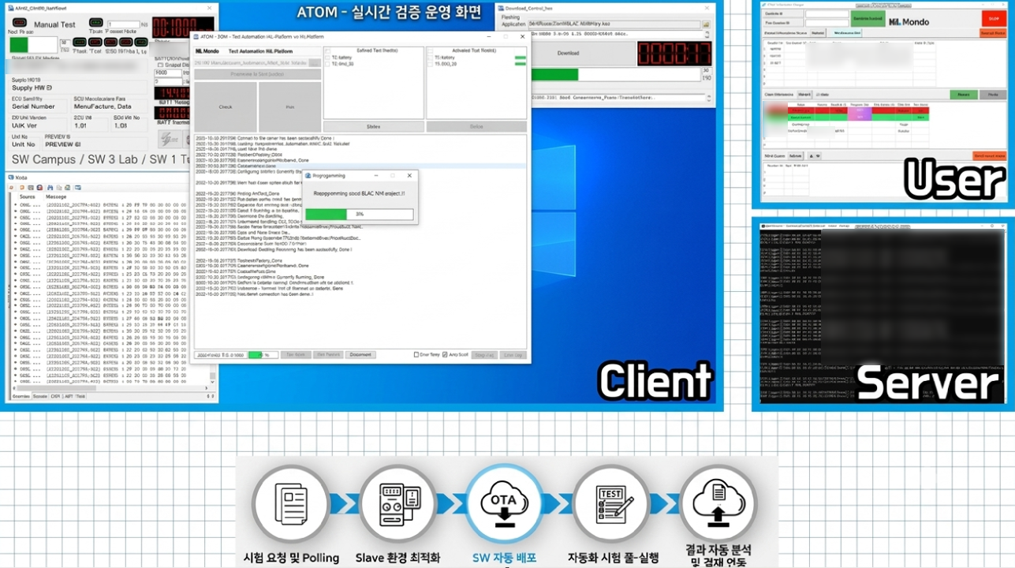Viewport: 1015px width, 568px height.
Task: Toggle the T2 battery checkbox in defined tests
Action: tap(328, 58)
